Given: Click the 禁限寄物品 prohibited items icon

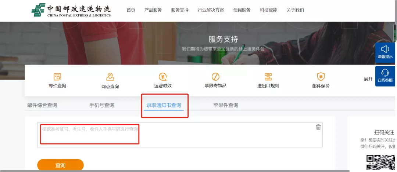Looking at the screenshot, I should point(215,77).
